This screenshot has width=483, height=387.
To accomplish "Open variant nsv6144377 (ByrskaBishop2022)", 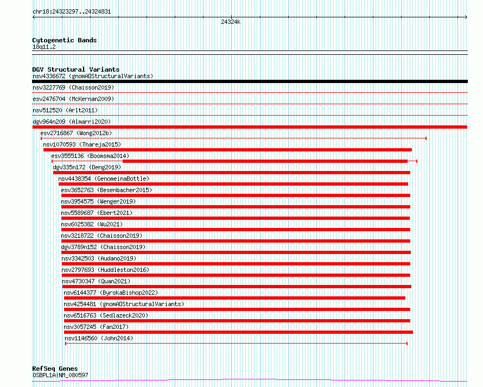I will tap(111, 293).
